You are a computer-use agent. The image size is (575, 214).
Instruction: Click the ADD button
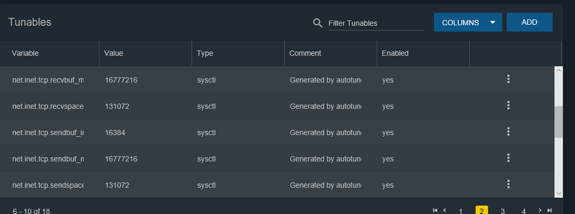point(529,23)
